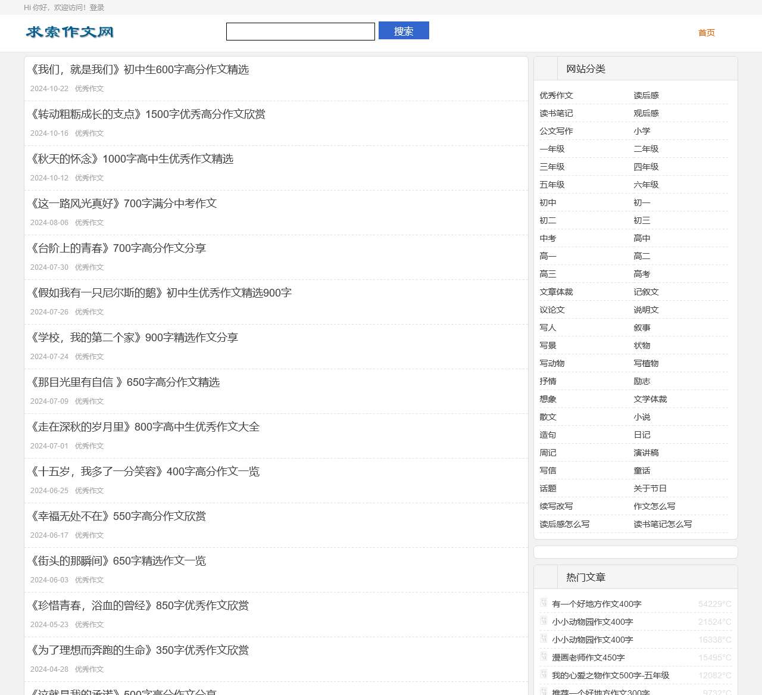Image resolution: width=762 pixels, height=695 pixels.
Task: Click the 求索作文网 site logo
Action: point(69,32)
